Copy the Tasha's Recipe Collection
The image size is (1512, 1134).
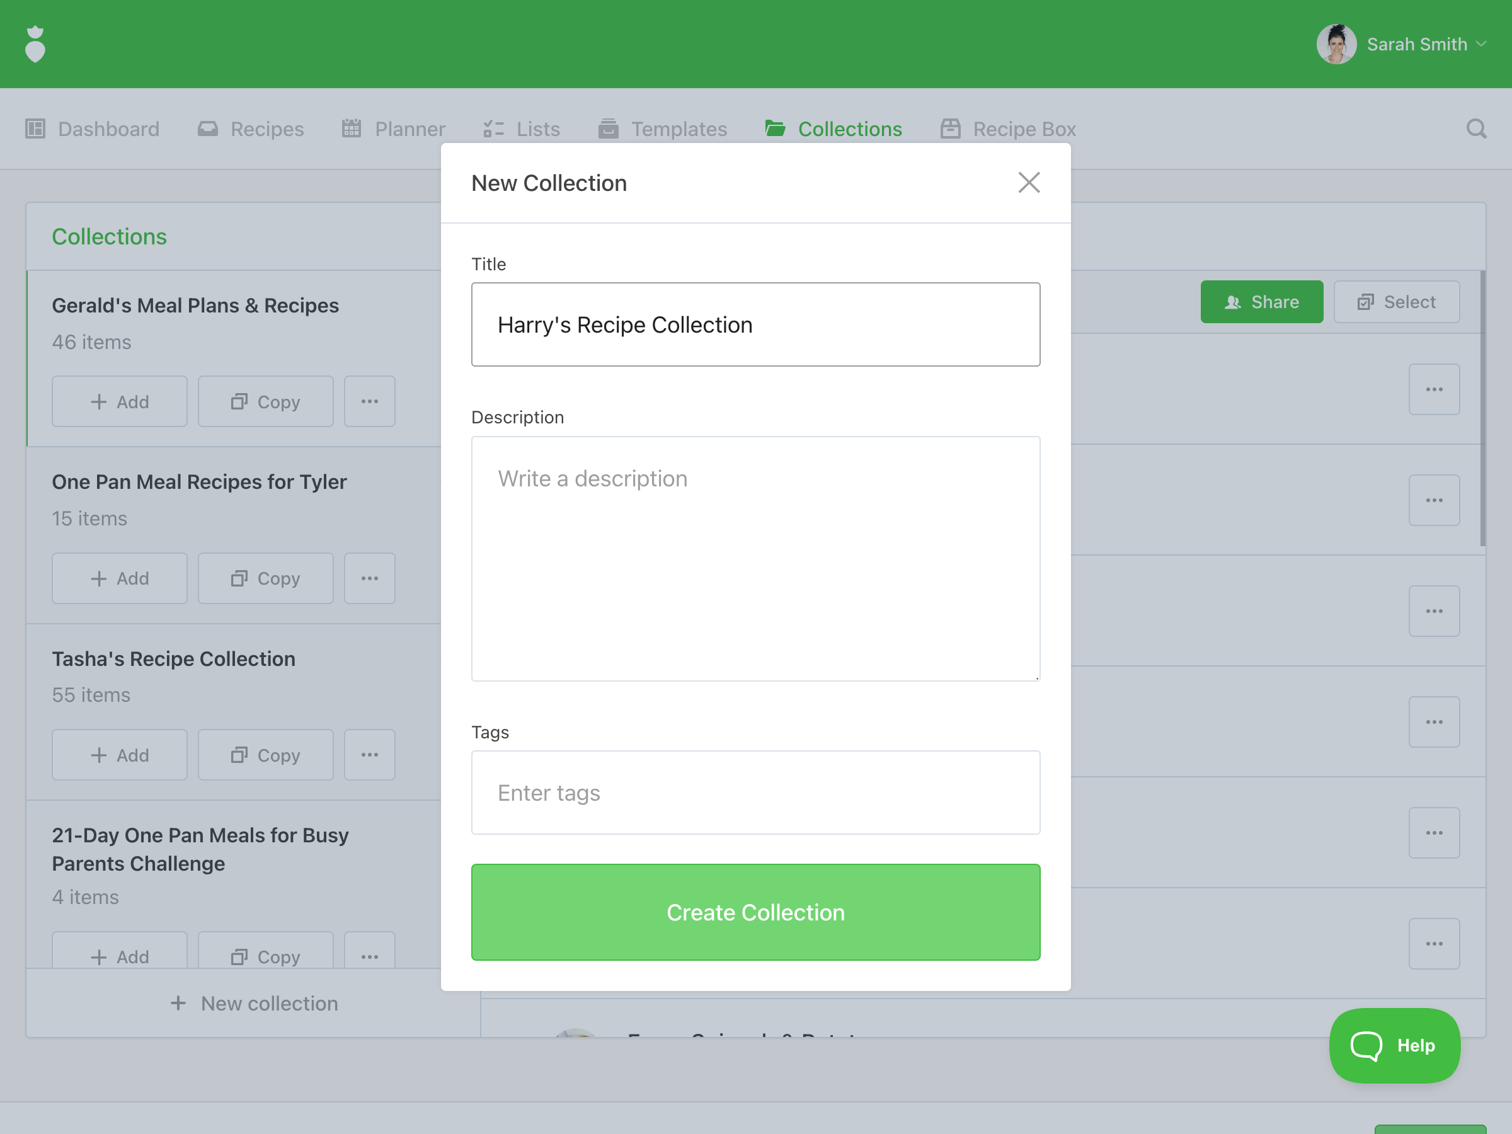[265, 755]
